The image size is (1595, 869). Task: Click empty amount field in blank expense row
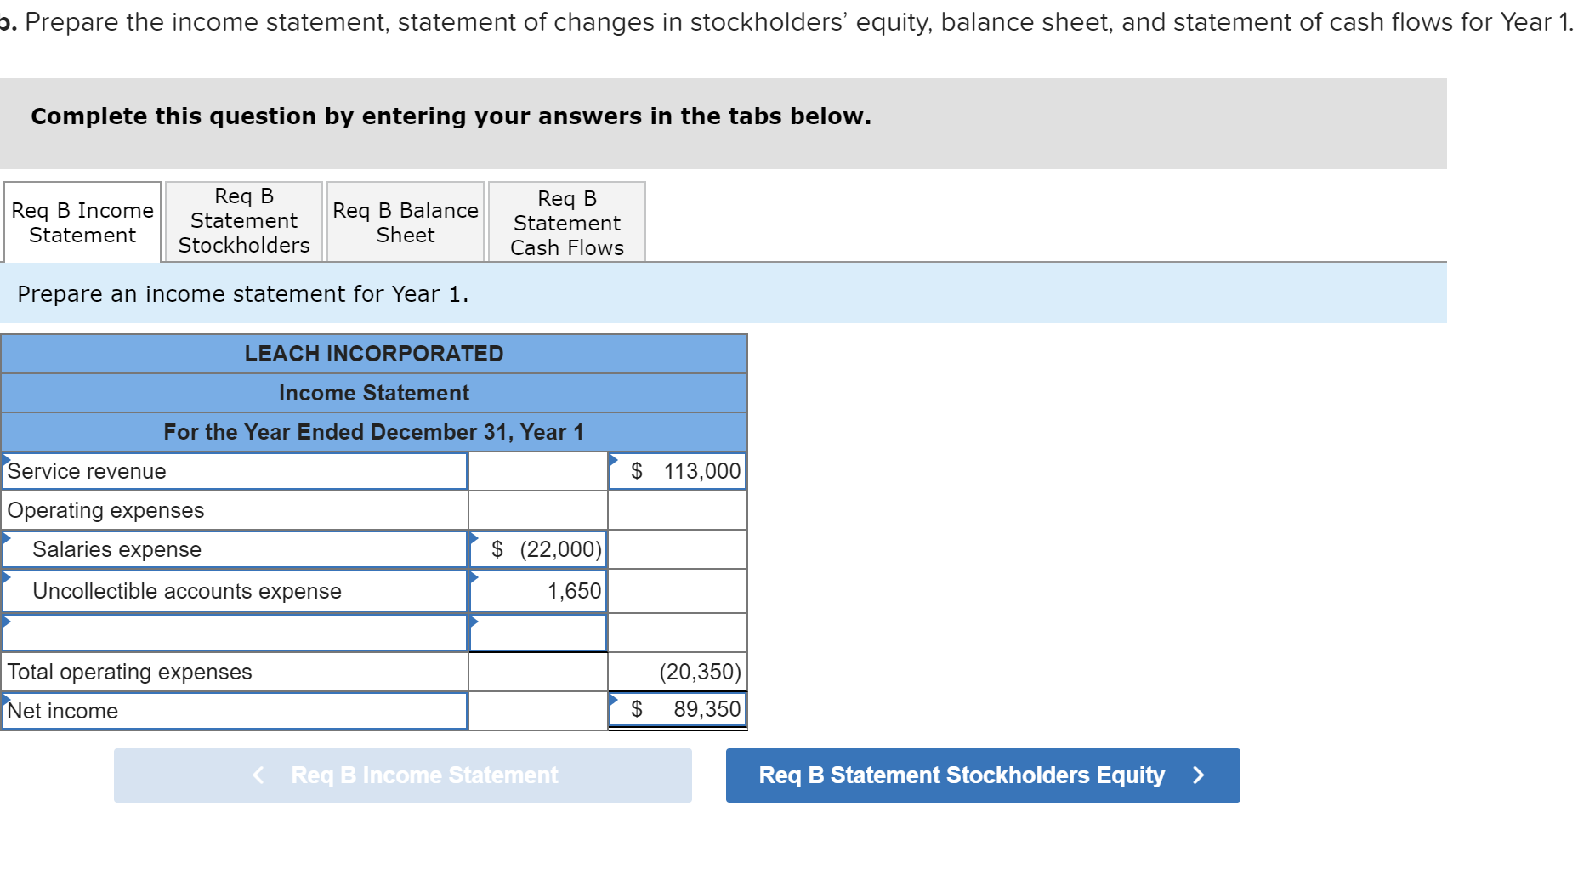tap(538, 633)
